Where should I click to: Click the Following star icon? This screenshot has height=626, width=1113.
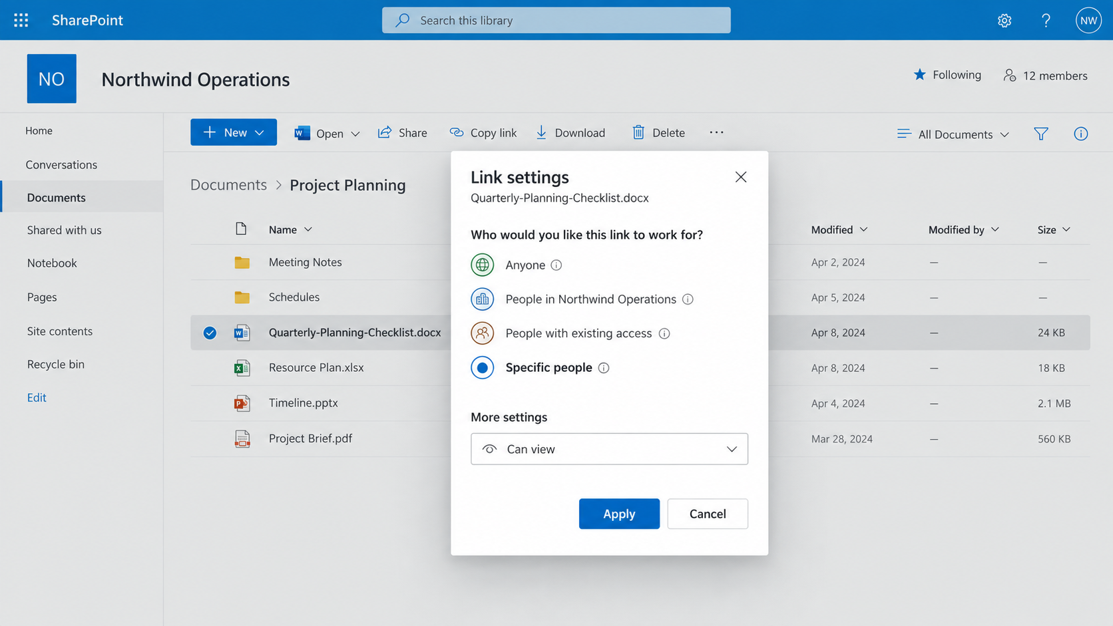919,75
